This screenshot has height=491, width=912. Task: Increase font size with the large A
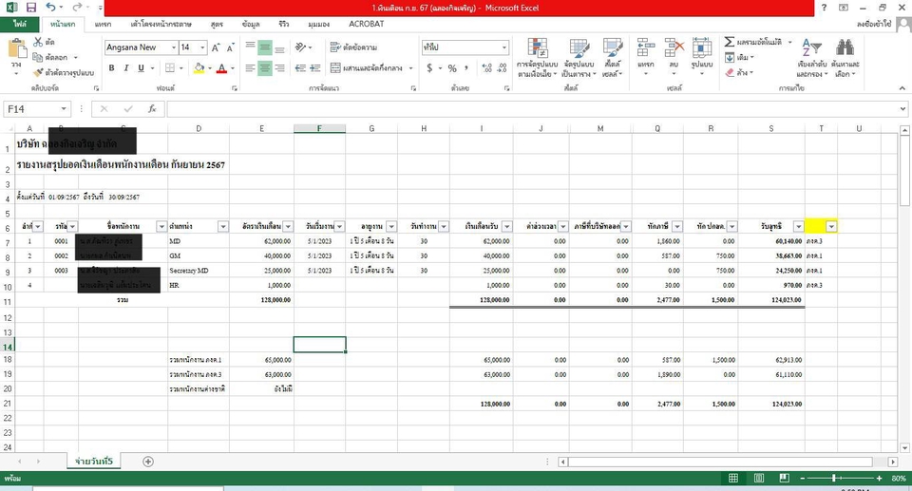coord(216,47)
